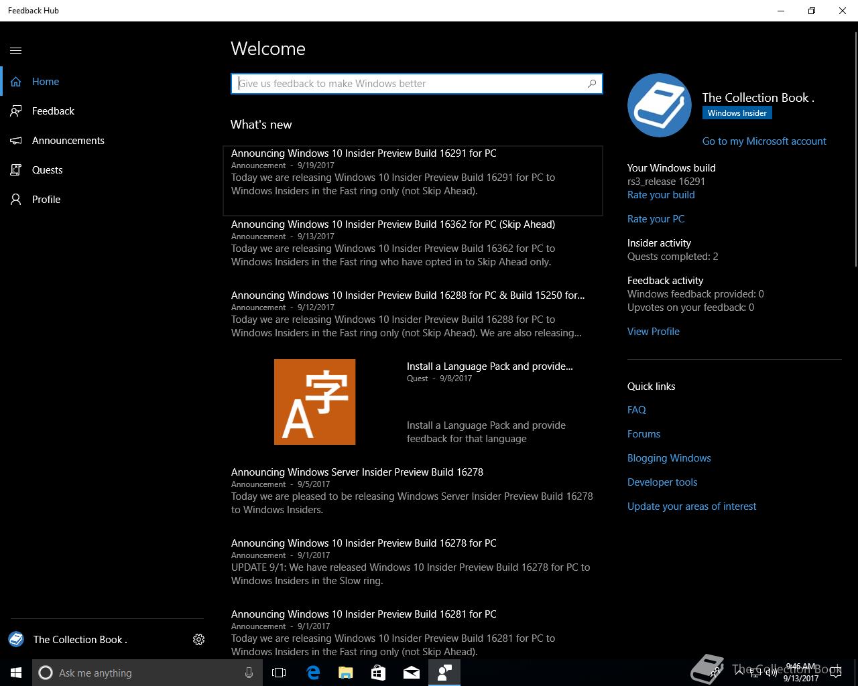The image size is (858, 686).
Task: Open Build 16281 for PC announcement
Action: [413, 633]
